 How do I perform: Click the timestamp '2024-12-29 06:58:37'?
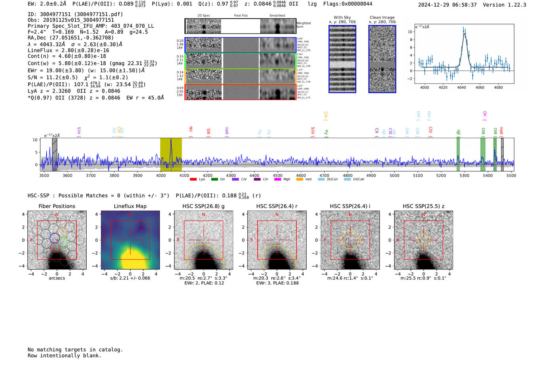tap(448, 5)
